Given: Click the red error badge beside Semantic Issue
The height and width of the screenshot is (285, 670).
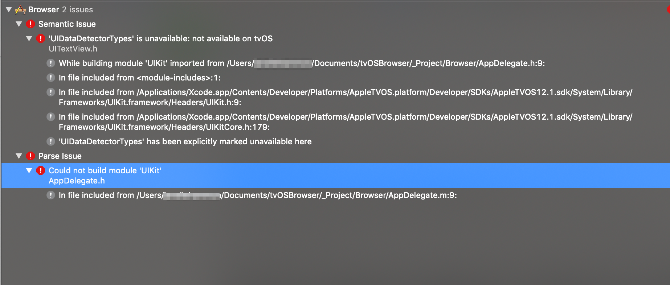Looking at the screenshot, I should pyautogui.click(x=30, y=24).
